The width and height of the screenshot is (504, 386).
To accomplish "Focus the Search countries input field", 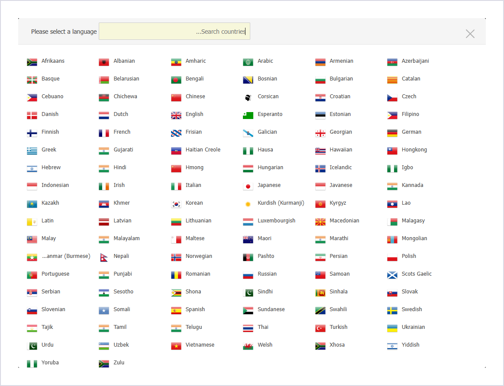I will coord(174,31).
